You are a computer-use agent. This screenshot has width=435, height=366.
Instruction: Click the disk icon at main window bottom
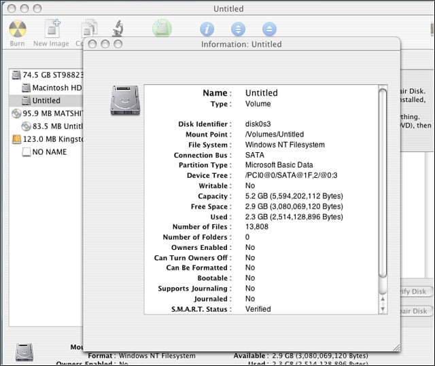24,352
